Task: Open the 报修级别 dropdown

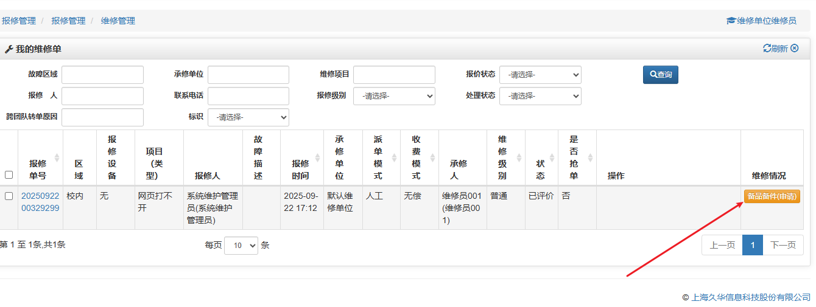Action: pos(394,96)
